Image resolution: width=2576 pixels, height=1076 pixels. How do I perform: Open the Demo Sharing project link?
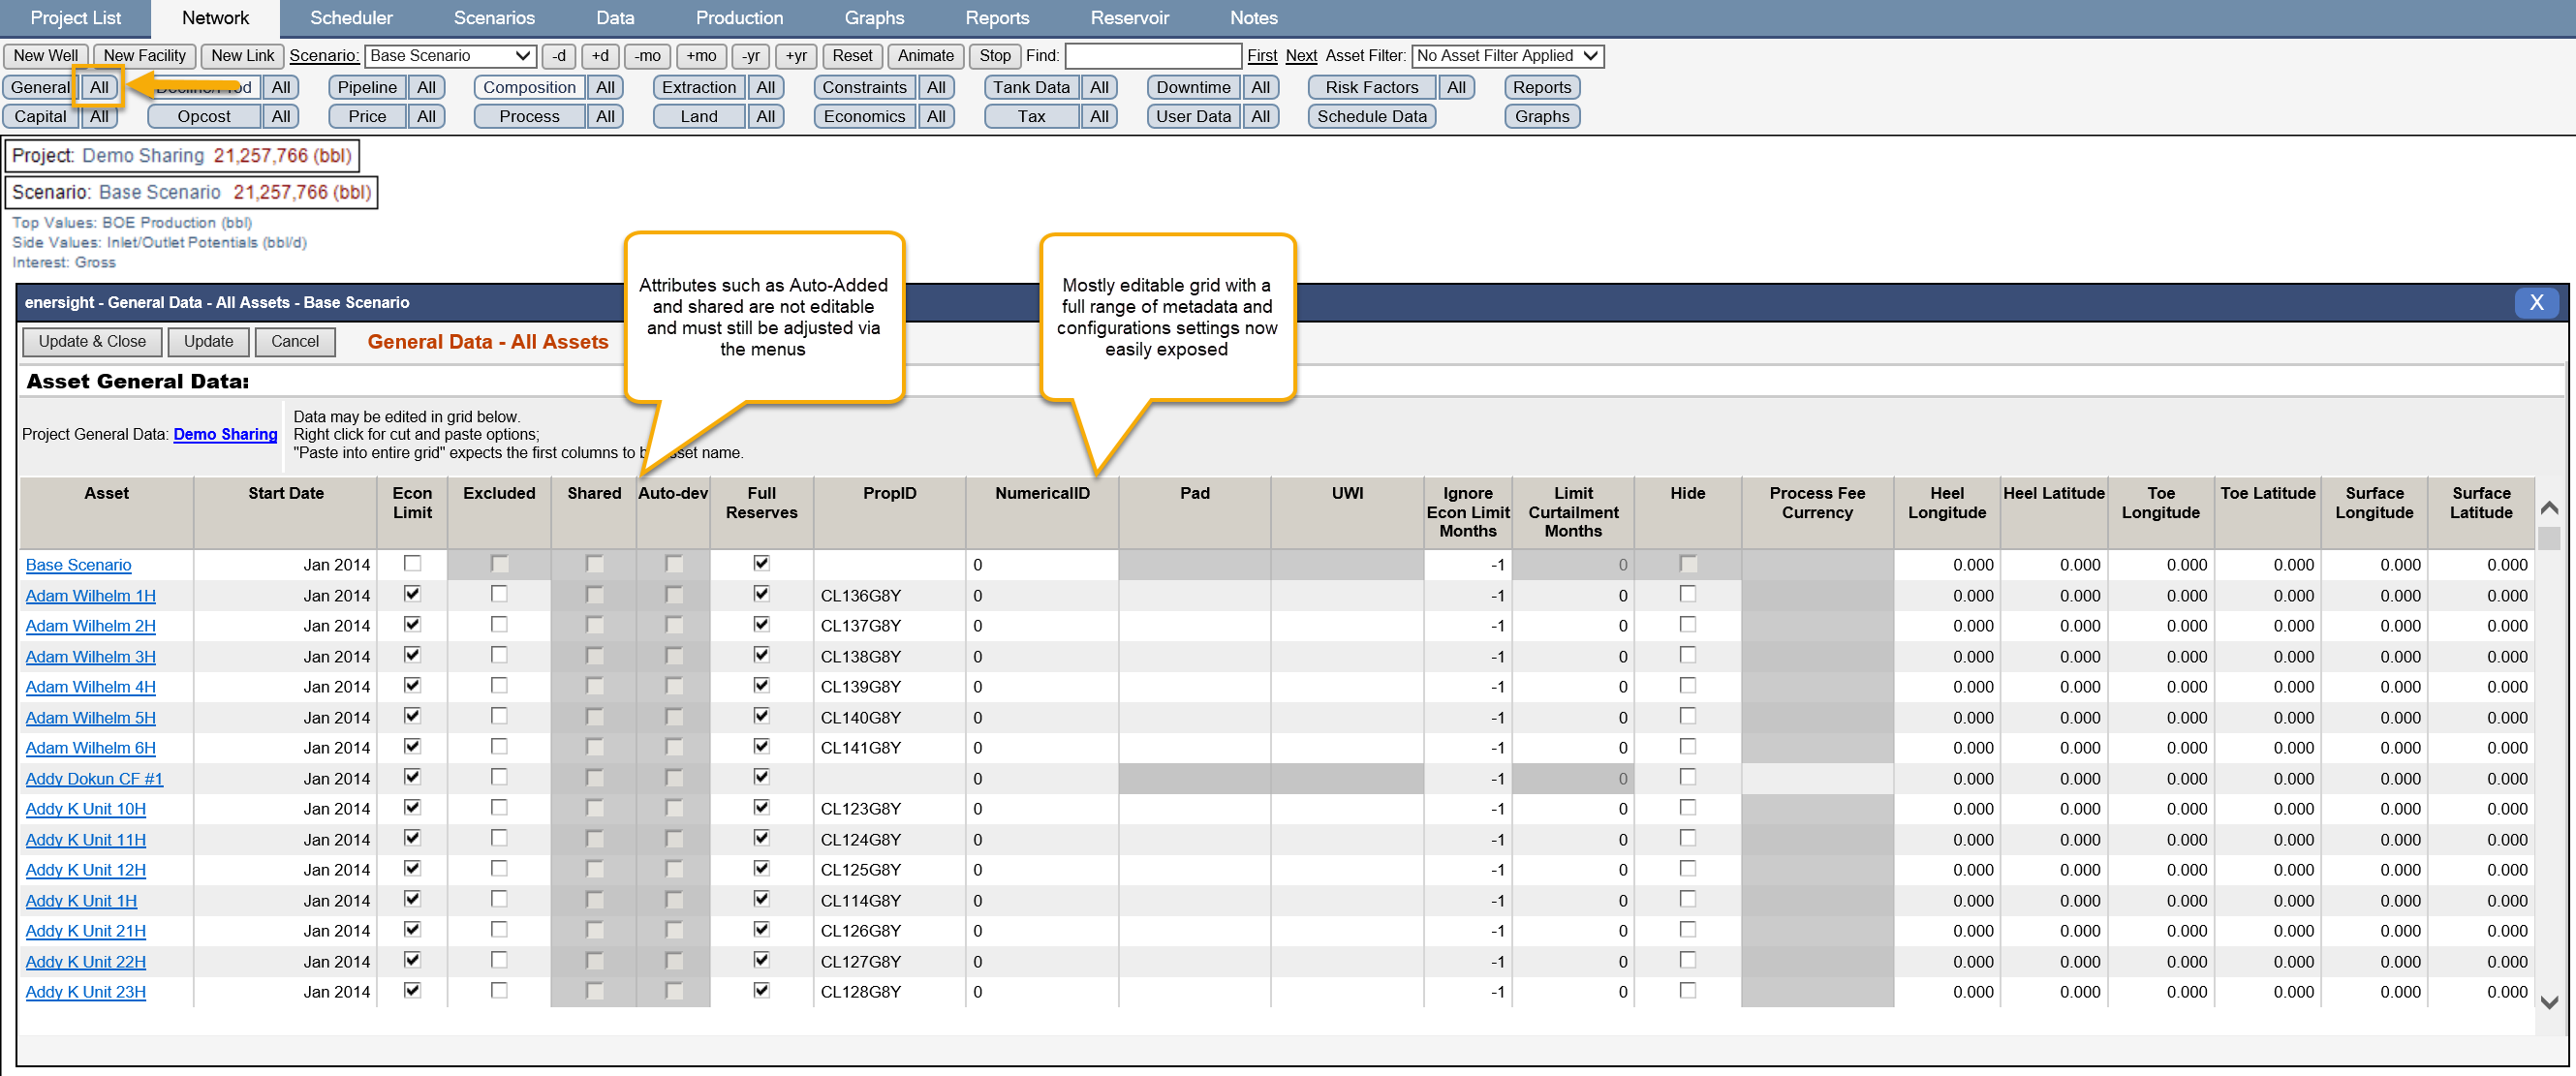pyautogui.click(x=225, y=434)
